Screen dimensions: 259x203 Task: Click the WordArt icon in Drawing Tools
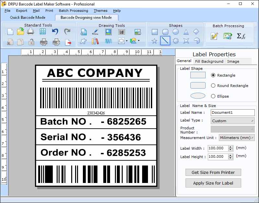pyautogui.click(x=108, y=41)
